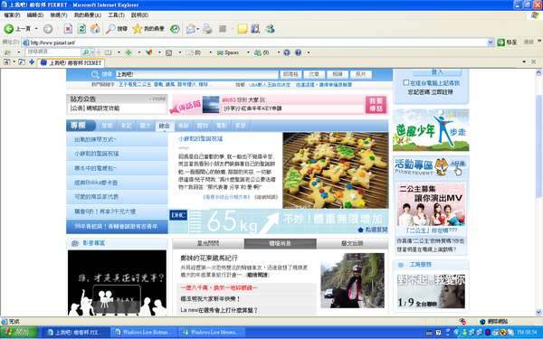
Task: Click the blue question-mark Help icon
Action: coord(298,52)
